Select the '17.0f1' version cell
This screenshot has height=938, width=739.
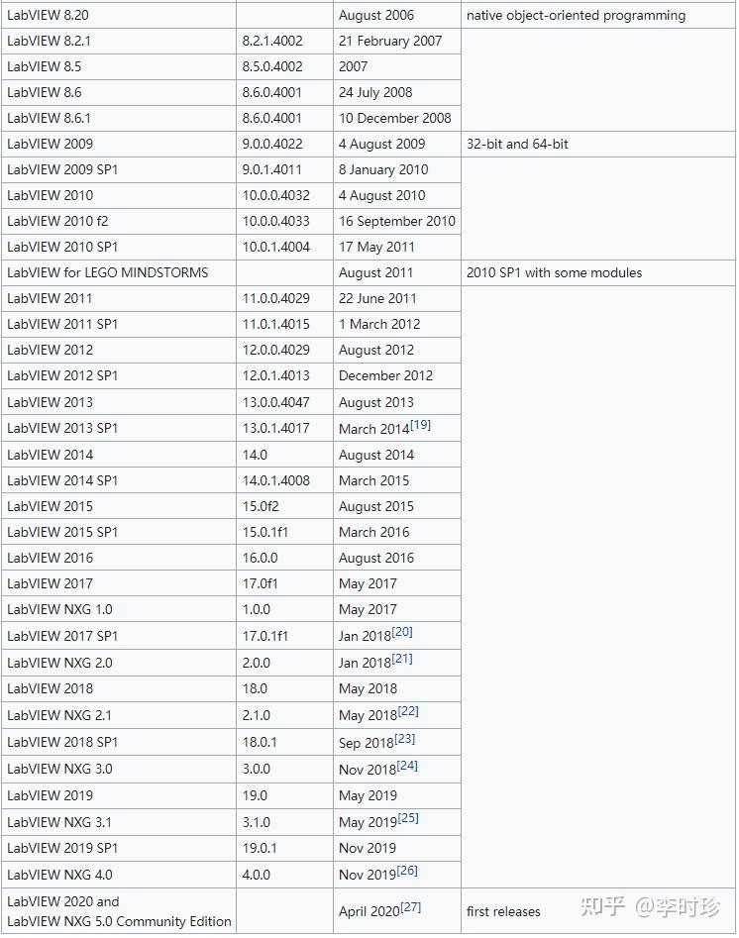pos(285,582)
